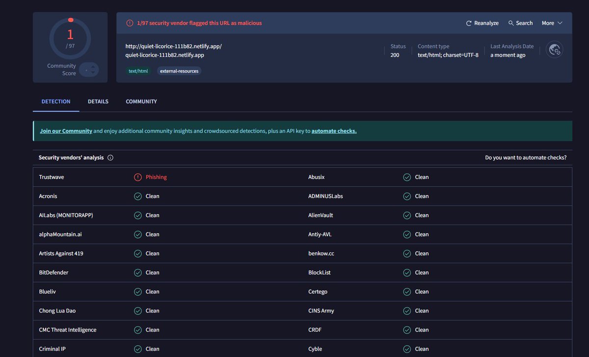Click the Clean checkmark for Chong Lua Dao
This screenshot has height=357, width=589.
click(138, 311)
